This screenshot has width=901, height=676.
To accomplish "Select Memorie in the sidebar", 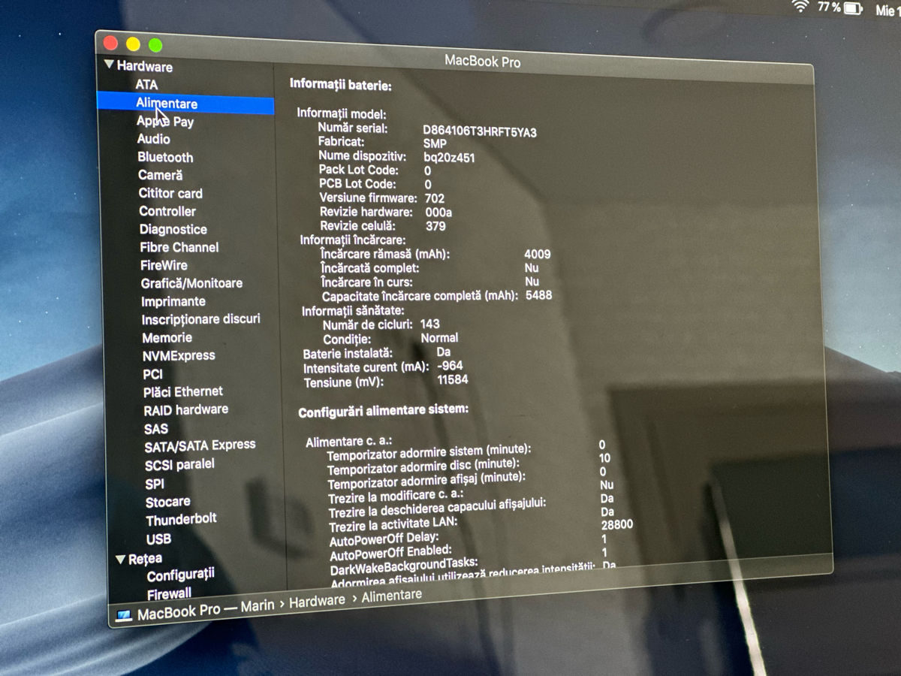I will 167,338.
